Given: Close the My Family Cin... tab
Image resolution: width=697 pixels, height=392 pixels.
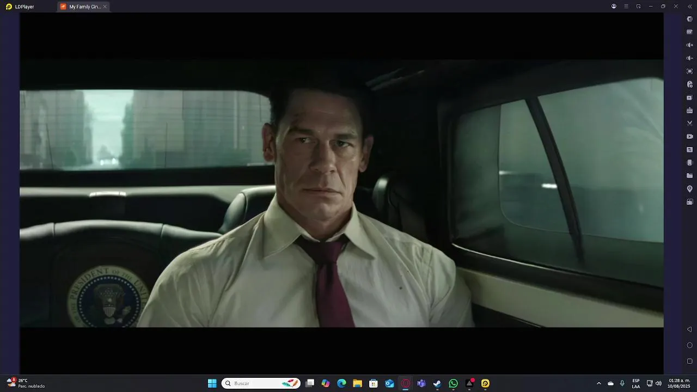Looking at the screenshot, I should 105,7.
